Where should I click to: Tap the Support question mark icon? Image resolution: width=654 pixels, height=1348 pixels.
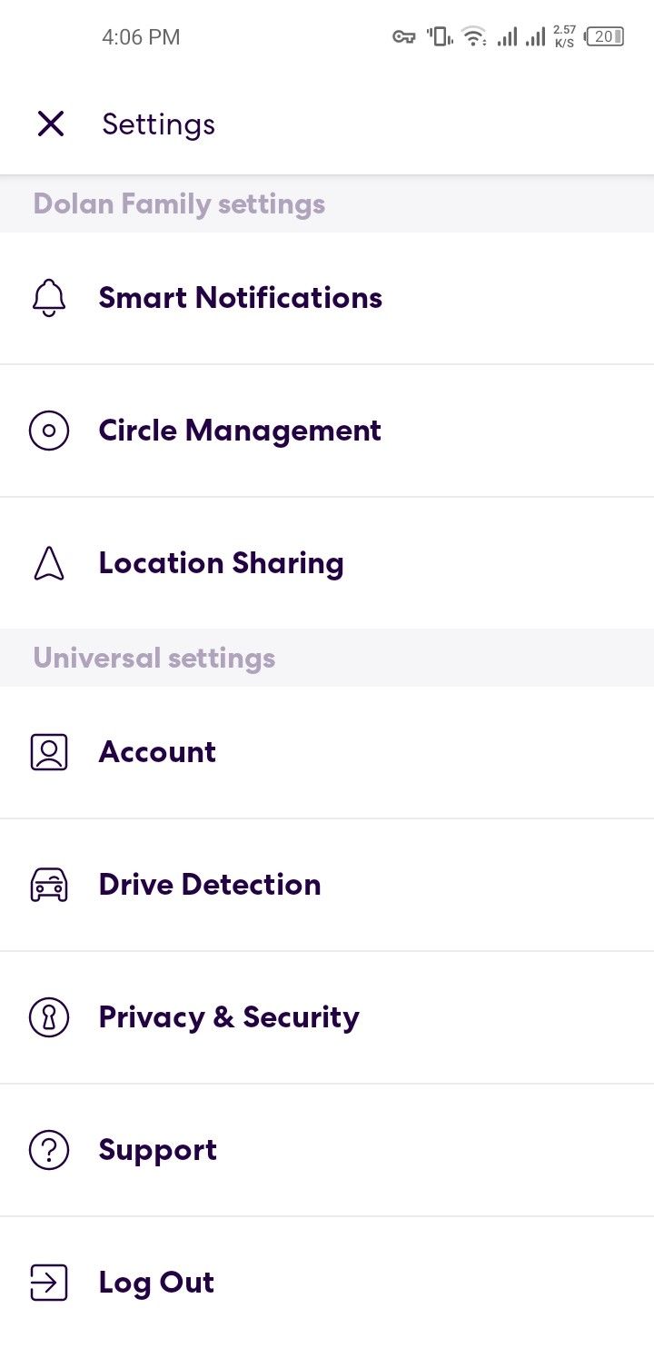[49, 1150]
